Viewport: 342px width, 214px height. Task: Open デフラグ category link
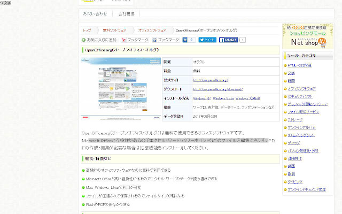tap(294, 143)
